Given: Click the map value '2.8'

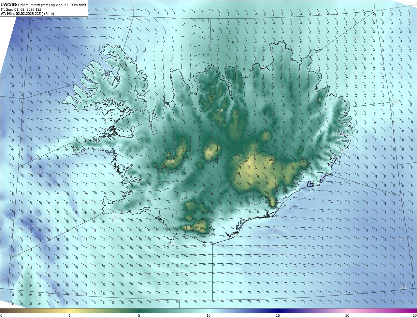Looking at the screenshot, I should [171, 162].
